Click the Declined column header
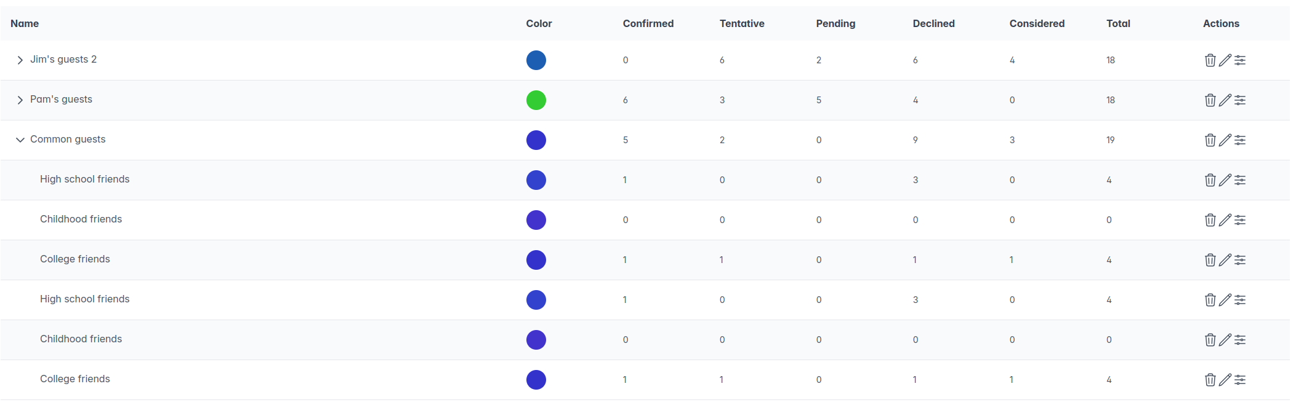1296x405 pixels. pos(933,23)
